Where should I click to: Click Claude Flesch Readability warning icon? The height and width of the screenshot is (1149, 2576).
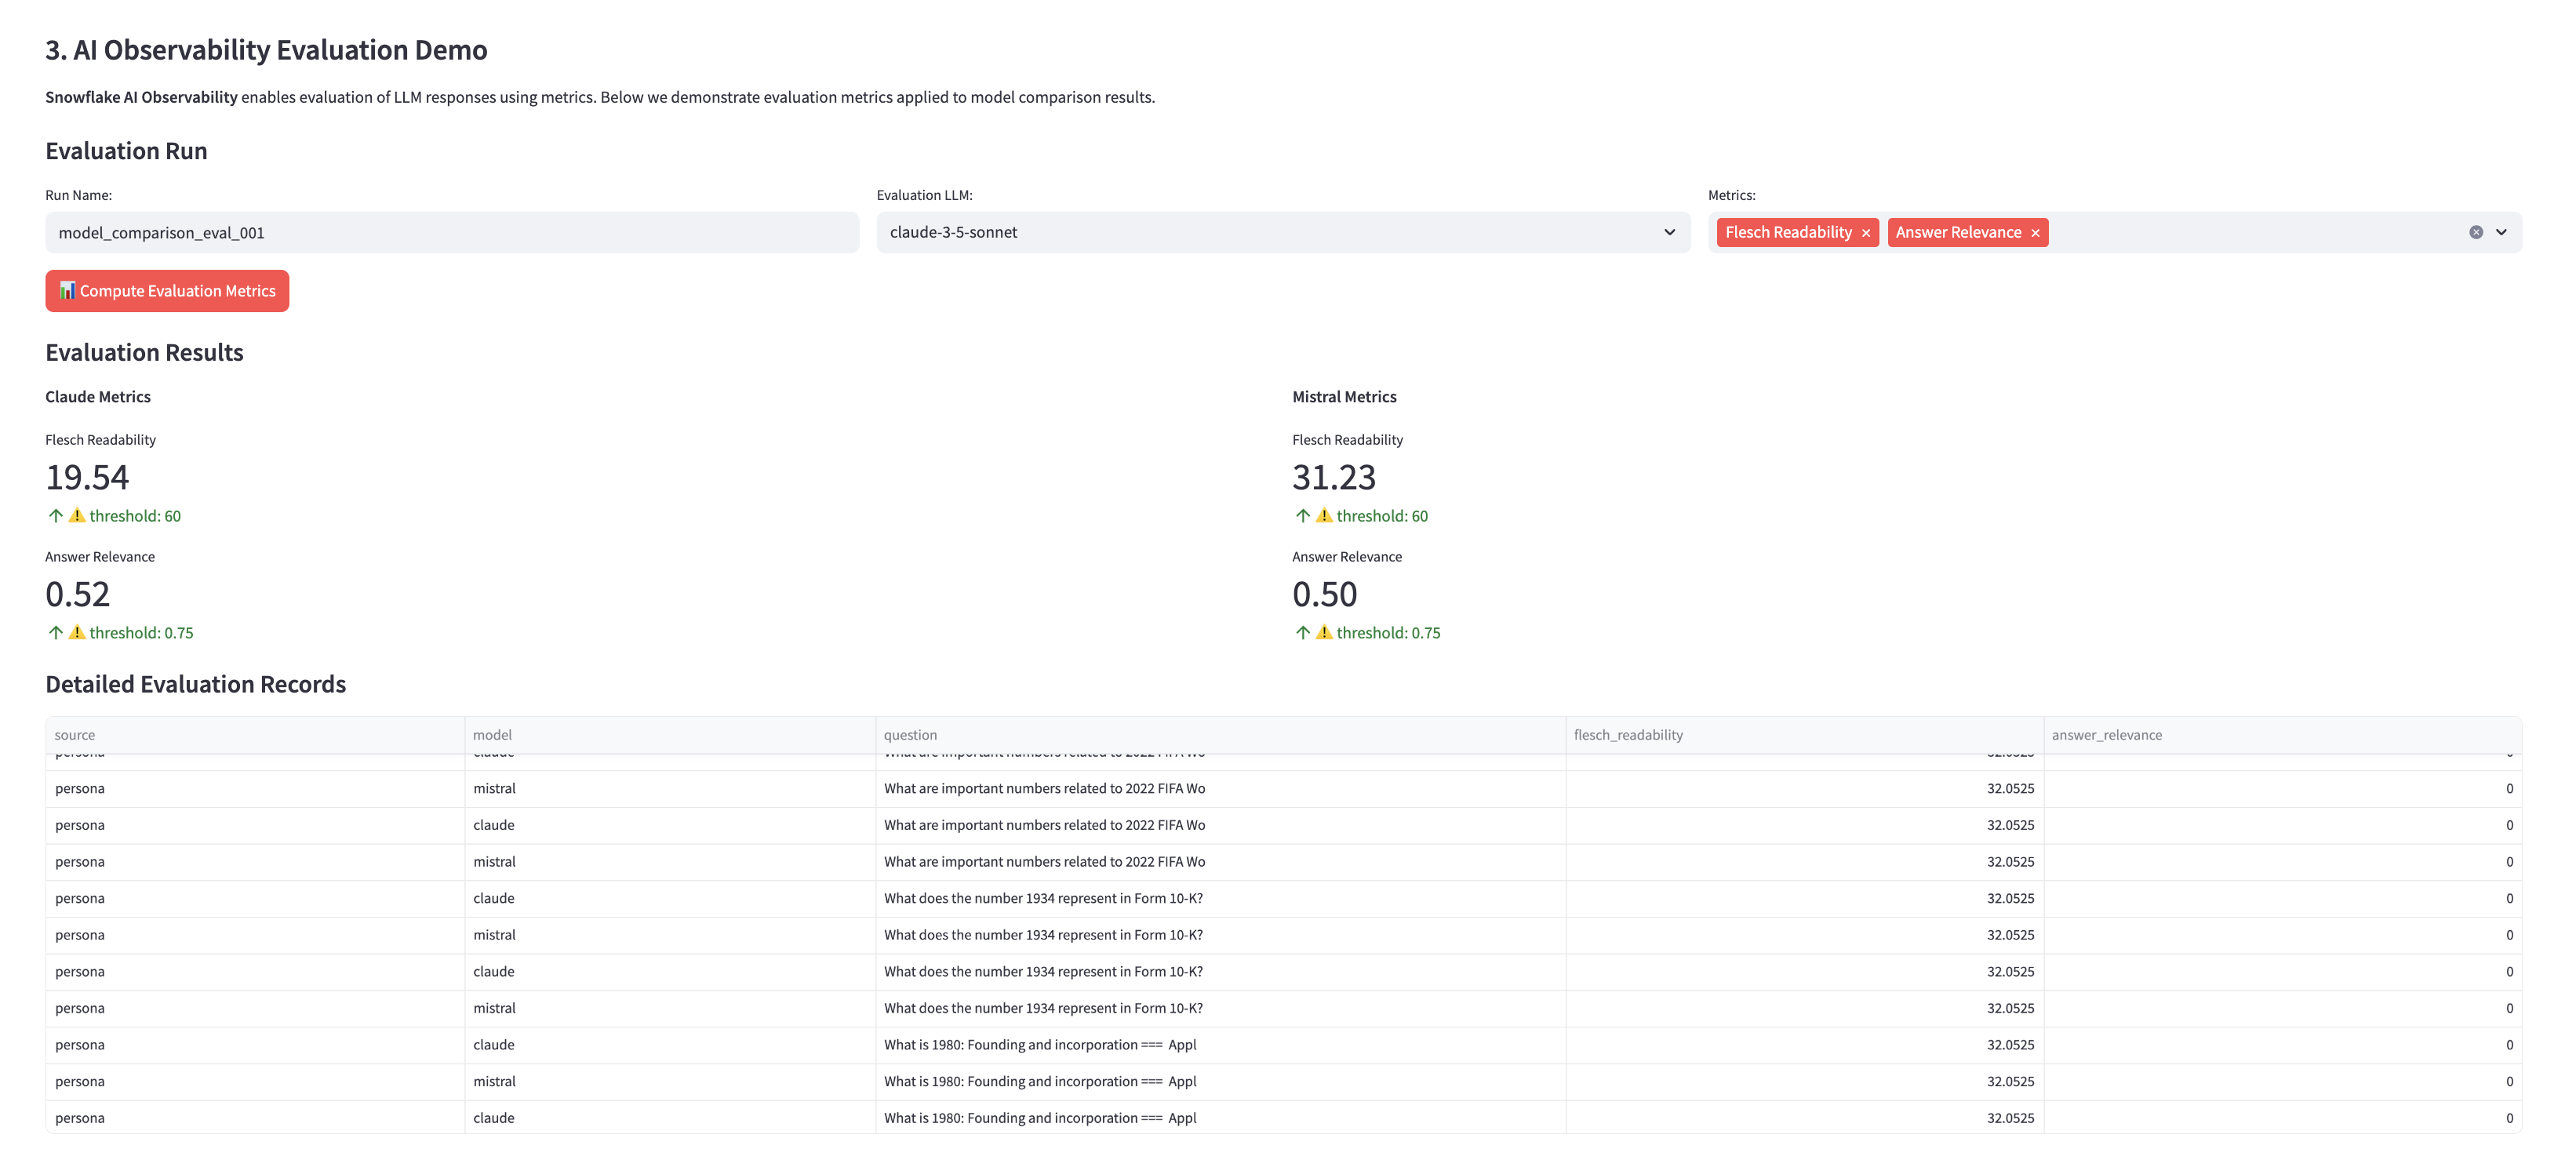point(77,516)
